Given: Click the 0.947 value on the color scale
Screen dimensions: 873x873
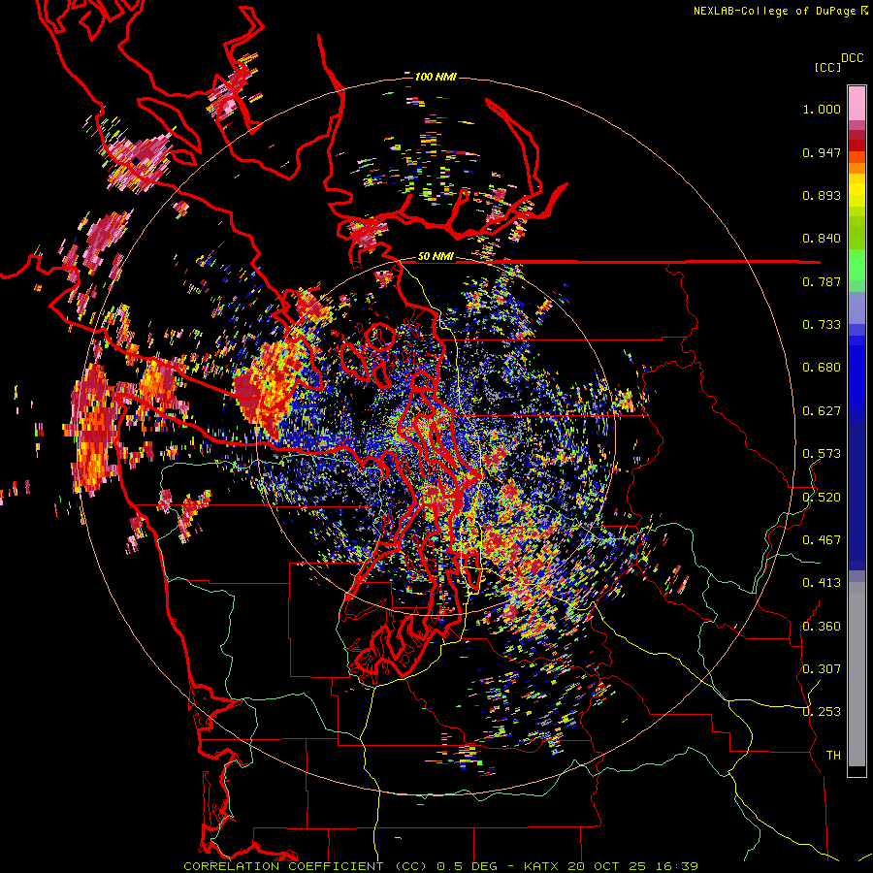Looking at the screenshot, I should coord(822,152).
